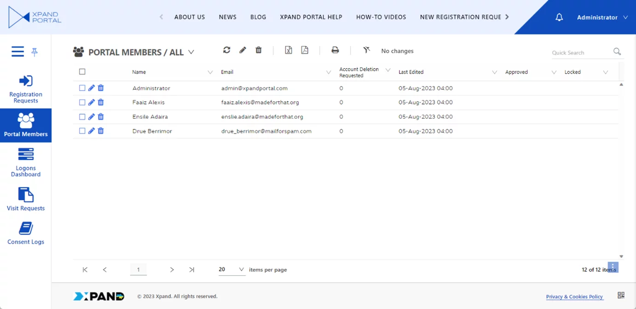Open the Xpand Portal Help menu item
This screenshot has height=309, width=636.
(311, 17)
